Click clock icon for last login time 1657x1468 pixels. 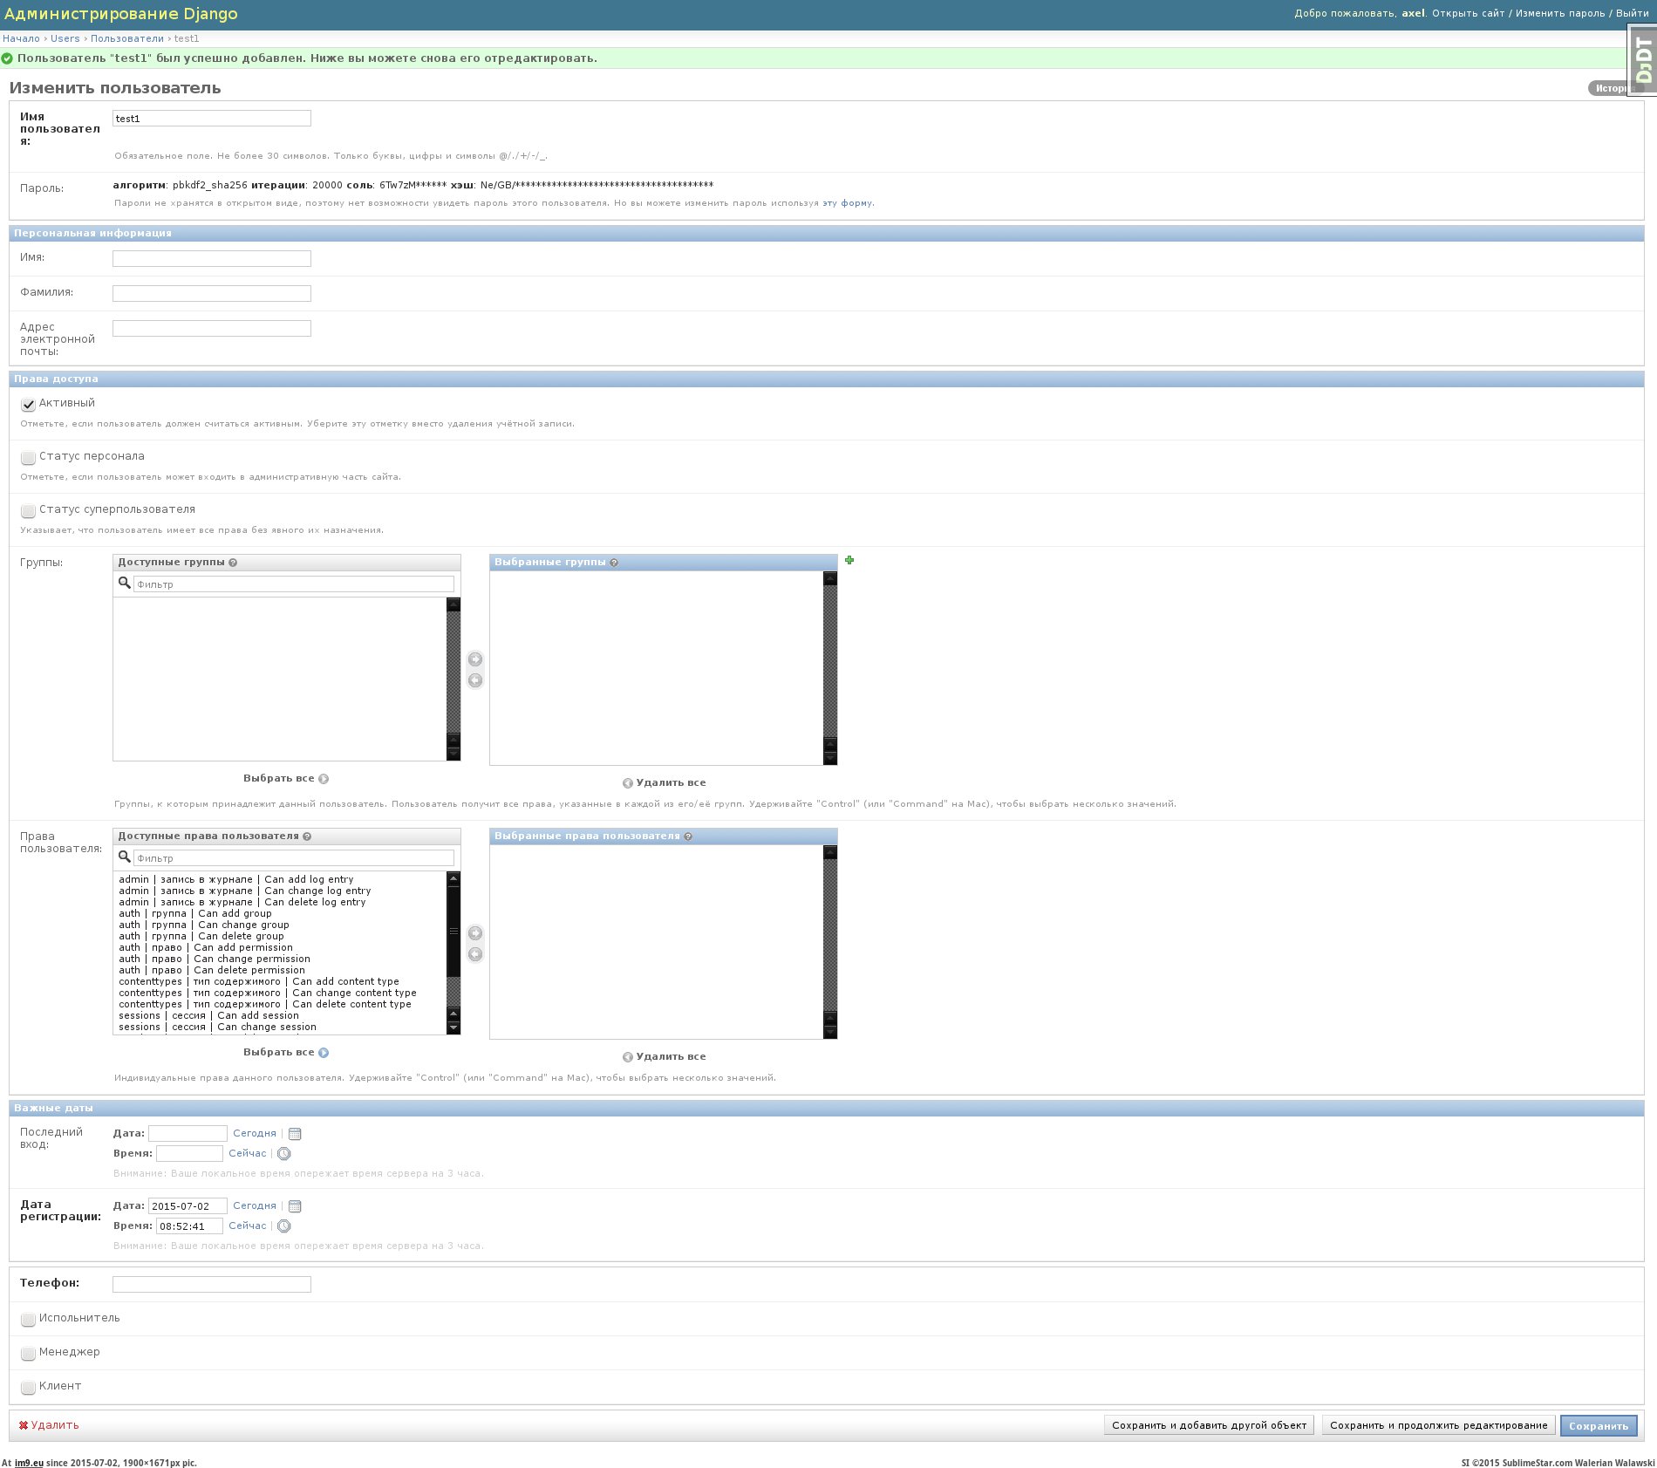tap(284, 1154)
